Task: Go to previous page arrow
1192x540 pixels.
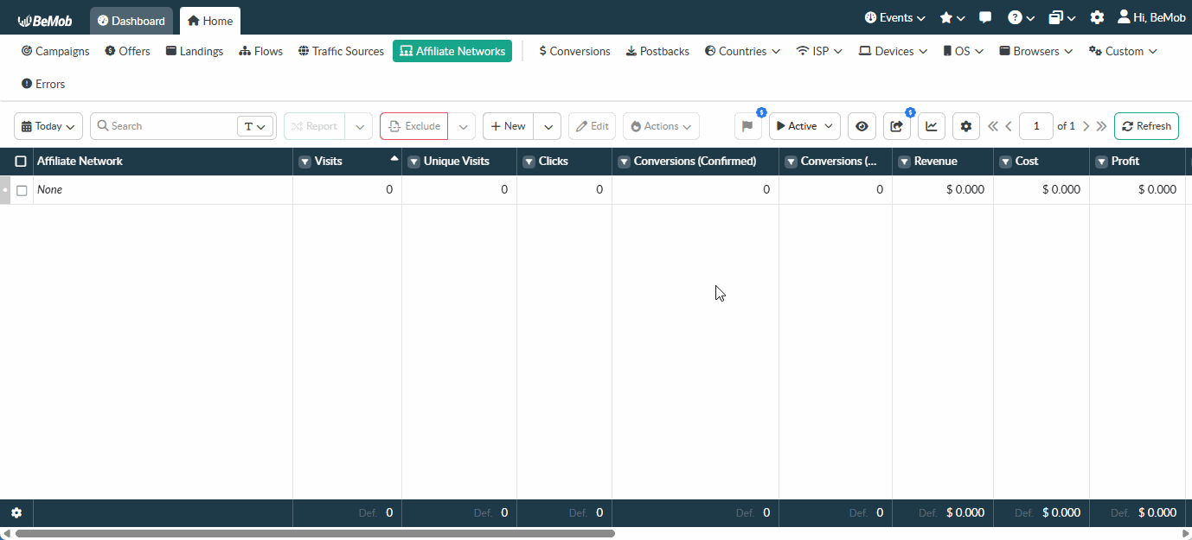Action: tap(1009, 126)
